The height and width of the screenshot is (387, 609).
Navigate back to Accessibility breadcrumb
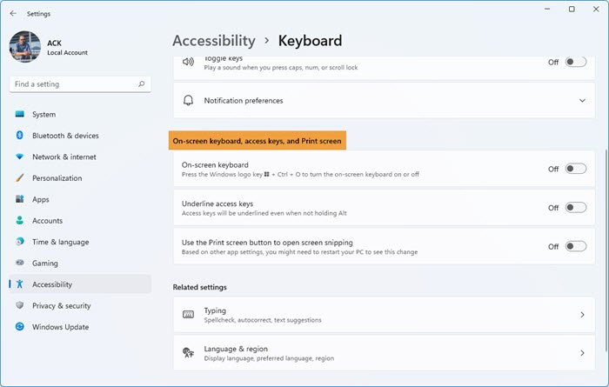214,41
